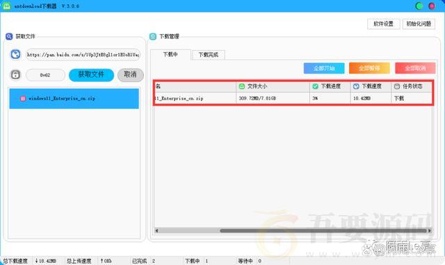Click the 下载速度 column header
The width and height of the screenshot is (445, 265).
[371, 86]
